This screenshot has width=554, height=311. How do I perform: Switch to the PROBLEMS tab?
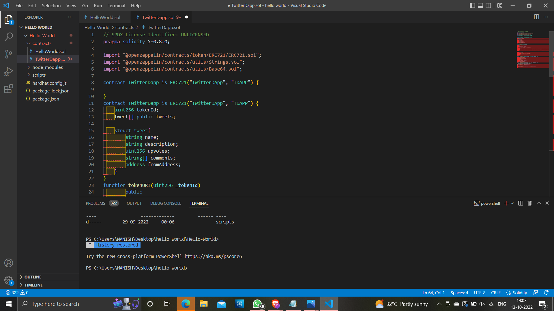tap(96, 203)
